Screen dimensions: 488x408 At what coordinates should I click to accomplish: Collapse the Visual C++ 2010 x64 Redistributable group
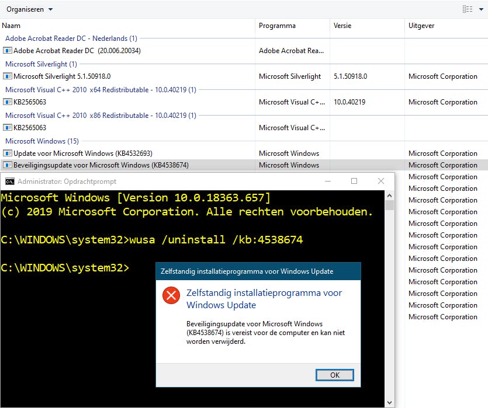click(101, 90)
